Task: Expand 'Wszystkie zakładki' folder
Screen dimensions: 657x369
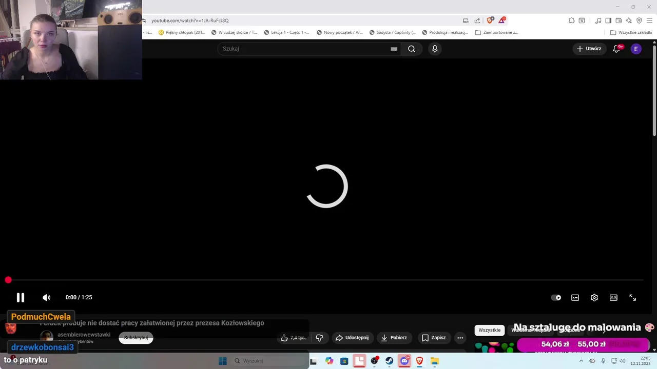Action: click(631, 32)
